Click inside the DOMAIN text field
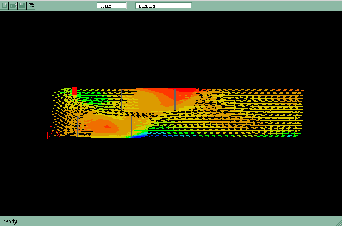Viewport: 342px width, 226px height. click(x=164, y=6)
